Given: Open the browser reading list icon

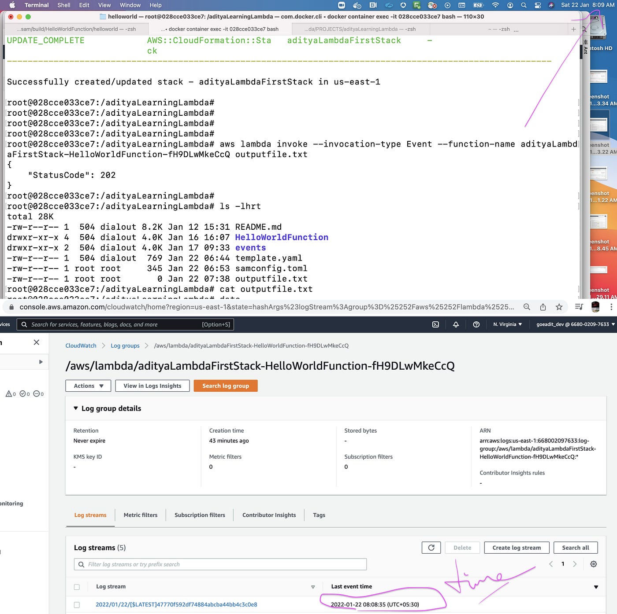Looking at the screenshot, I should pyautogui.click(x=579, y=307).
